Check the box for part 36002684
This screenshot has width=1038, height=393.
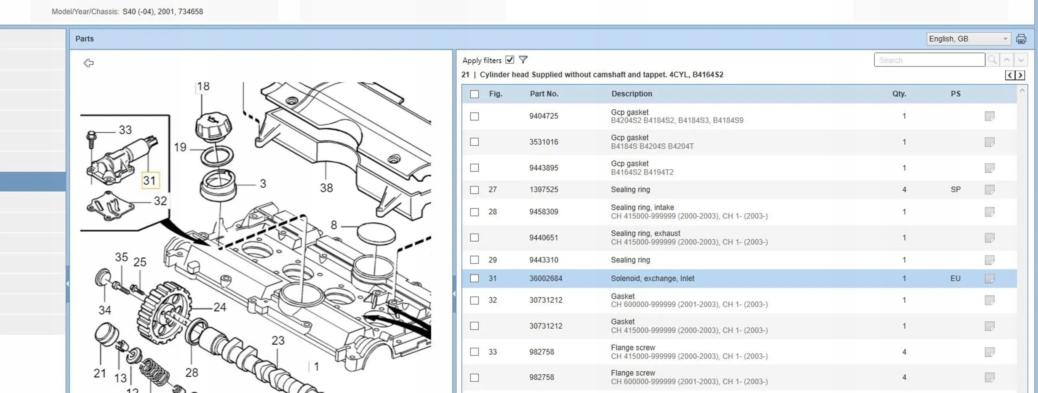475,279
